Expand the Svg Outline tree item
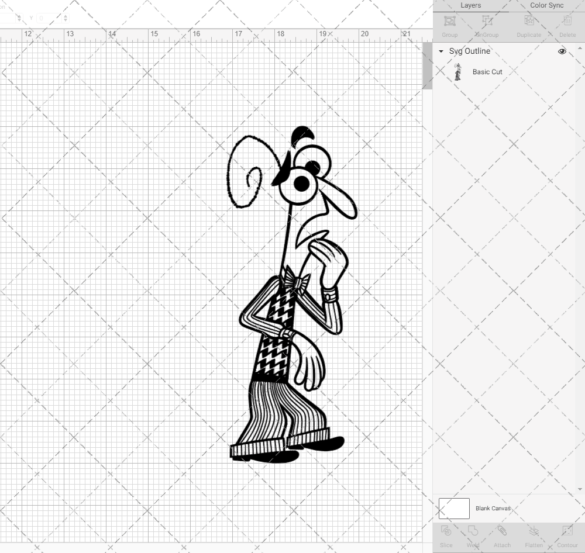 (441, 51)
